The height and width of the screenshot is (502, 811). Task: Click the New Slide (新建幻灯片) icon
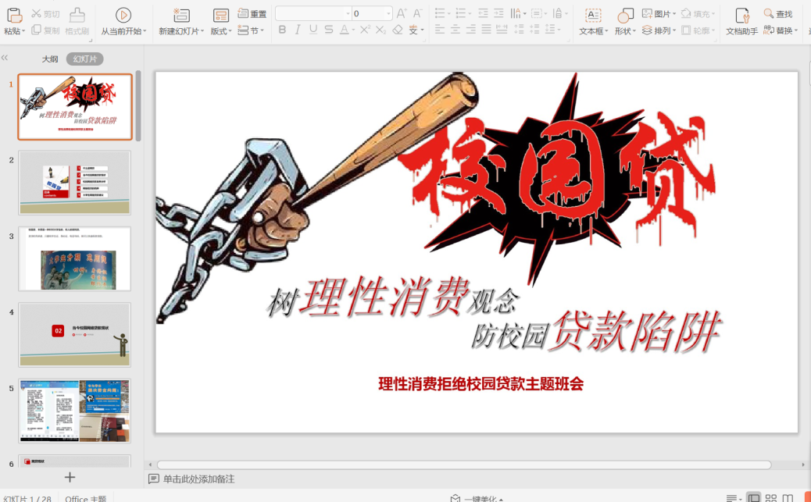click(x=181, y=15)
